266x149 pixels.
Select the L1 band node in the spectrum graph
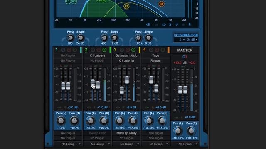[x=68, y=2]
